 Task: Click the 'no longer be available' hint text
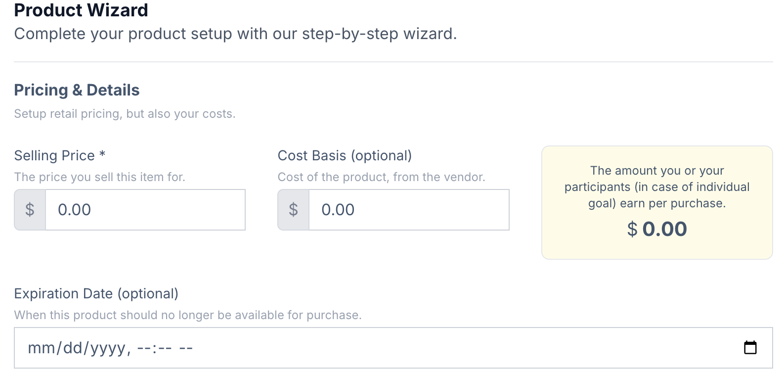pyautogui.click(x=188, y=315)
